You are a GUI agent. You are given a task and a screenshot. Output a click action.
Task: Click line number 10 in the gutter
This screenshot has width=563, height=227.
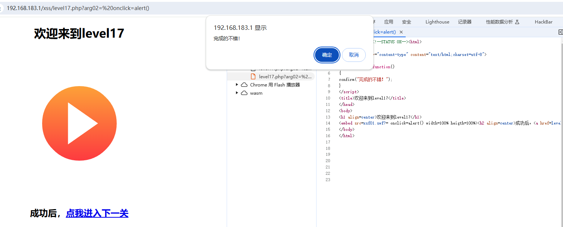coord(328,98)
